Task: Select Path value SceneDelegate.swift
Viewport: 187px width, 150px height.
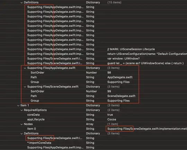Action: click(x=121, y=96)
